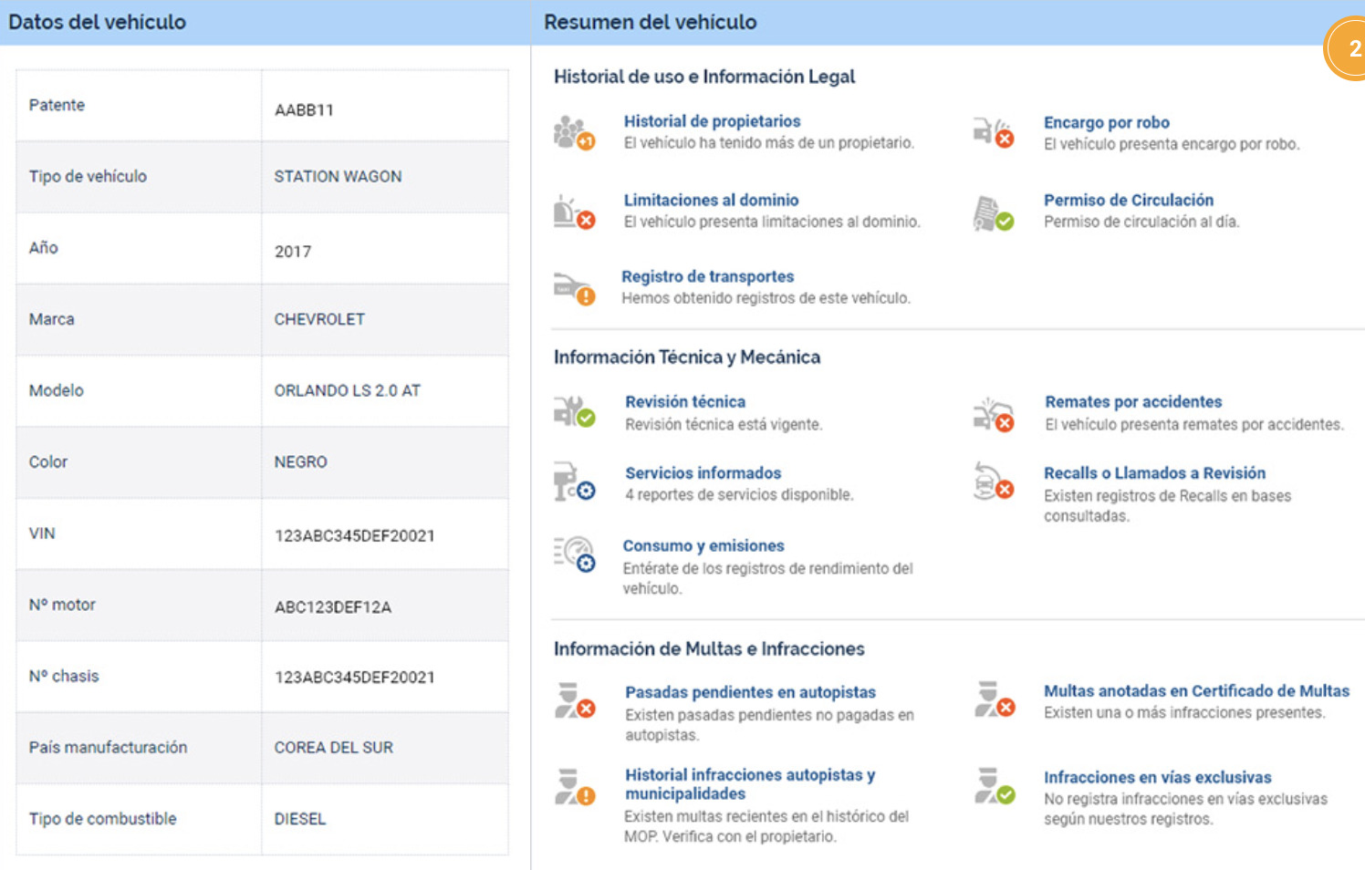Click the Permiso de Circulación document icon
Image resolution: width=1365 pixels, height=870 pixels.
pyautogui.click(x=993, y=213)
